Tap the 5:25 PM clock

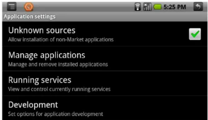click(175, 7)
